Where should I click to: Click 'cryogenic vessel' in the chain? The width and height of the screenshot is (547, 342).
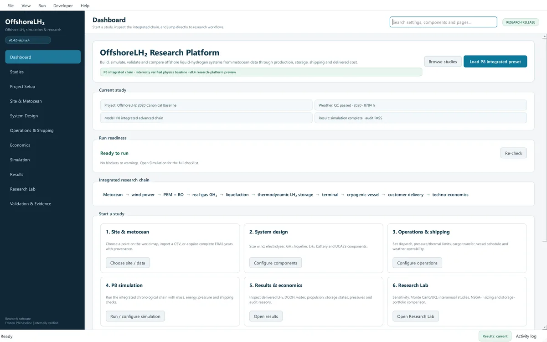pyautogui.click(x=363, y=195)
